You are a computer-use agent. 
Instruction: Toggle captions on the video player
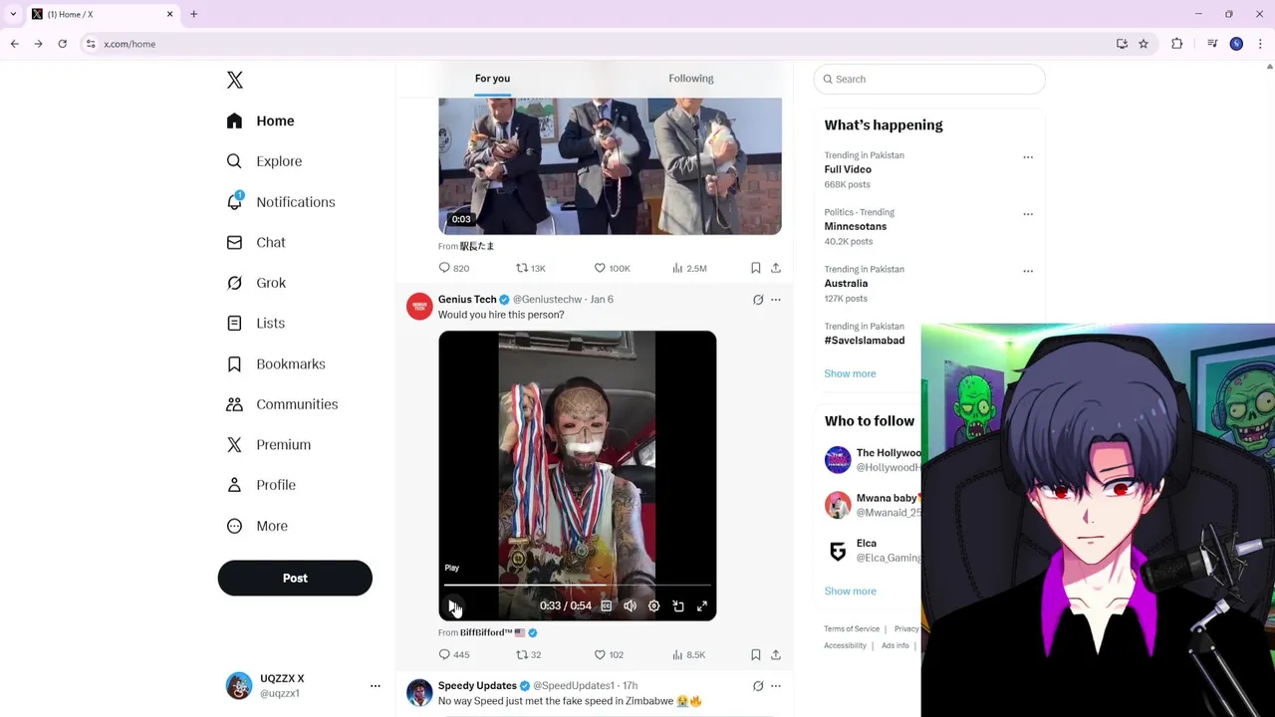coord(606,605)
